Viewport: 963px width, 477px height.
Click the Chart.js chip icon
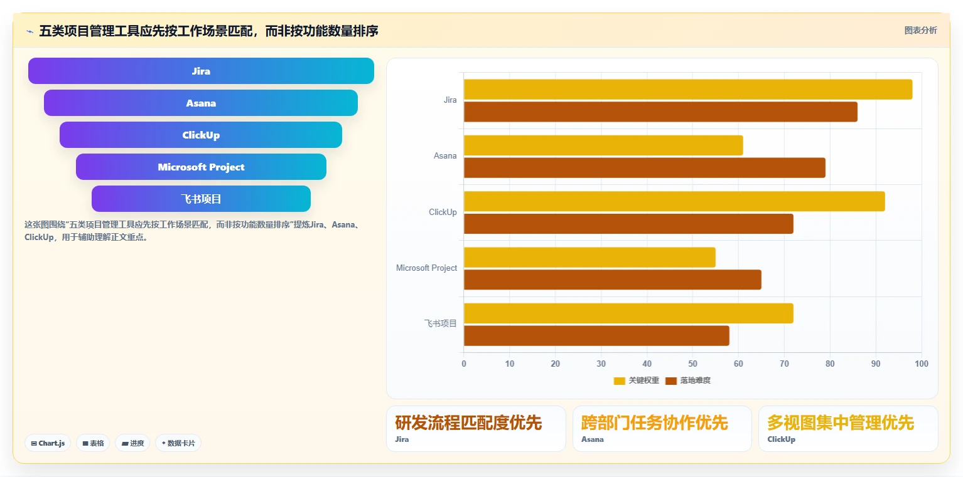click(34, 443)
